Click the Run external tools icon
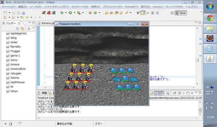The image size is (217, 127). pos(79,13)
